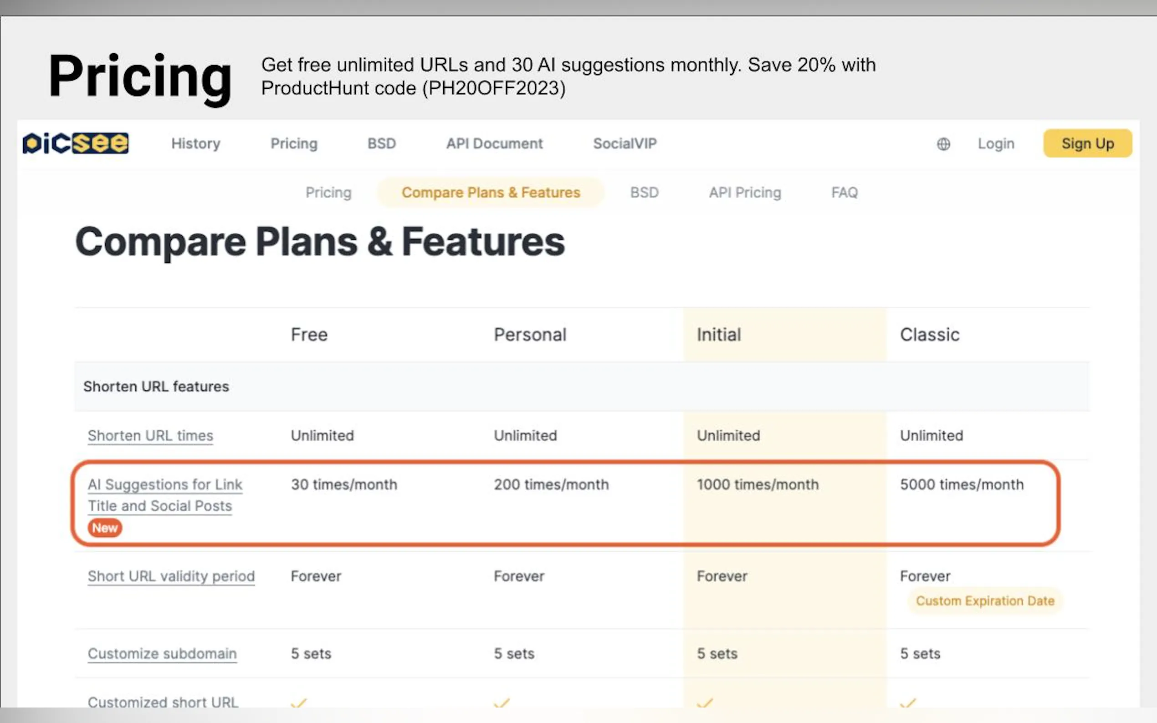The width and height of the screenshot is (1157, 723).
Task: Open the API Pricing tab
Action: click(745, 192)
